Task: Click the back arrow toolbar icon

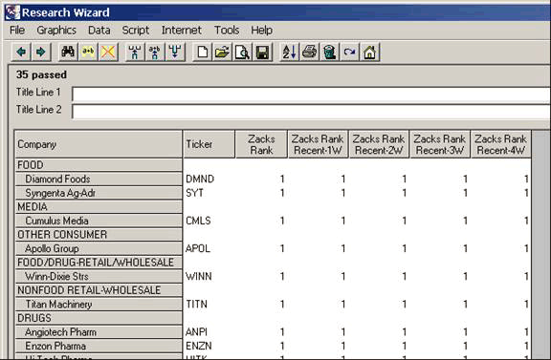Action: (x=21, y=53)
